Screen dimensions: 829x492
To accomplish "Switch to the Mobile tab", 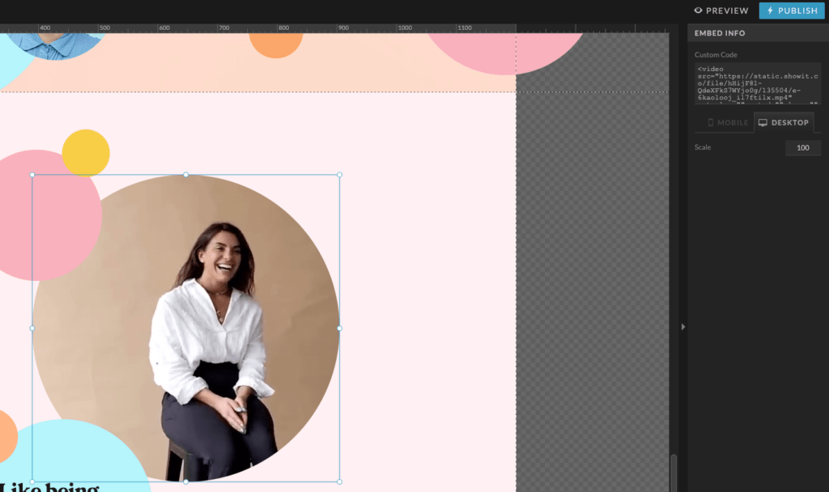I will click(728, 123).
